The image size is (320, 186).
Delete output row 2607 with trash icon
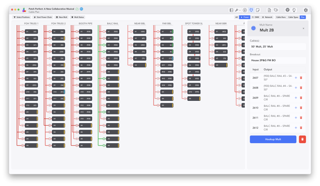[301, 78]
